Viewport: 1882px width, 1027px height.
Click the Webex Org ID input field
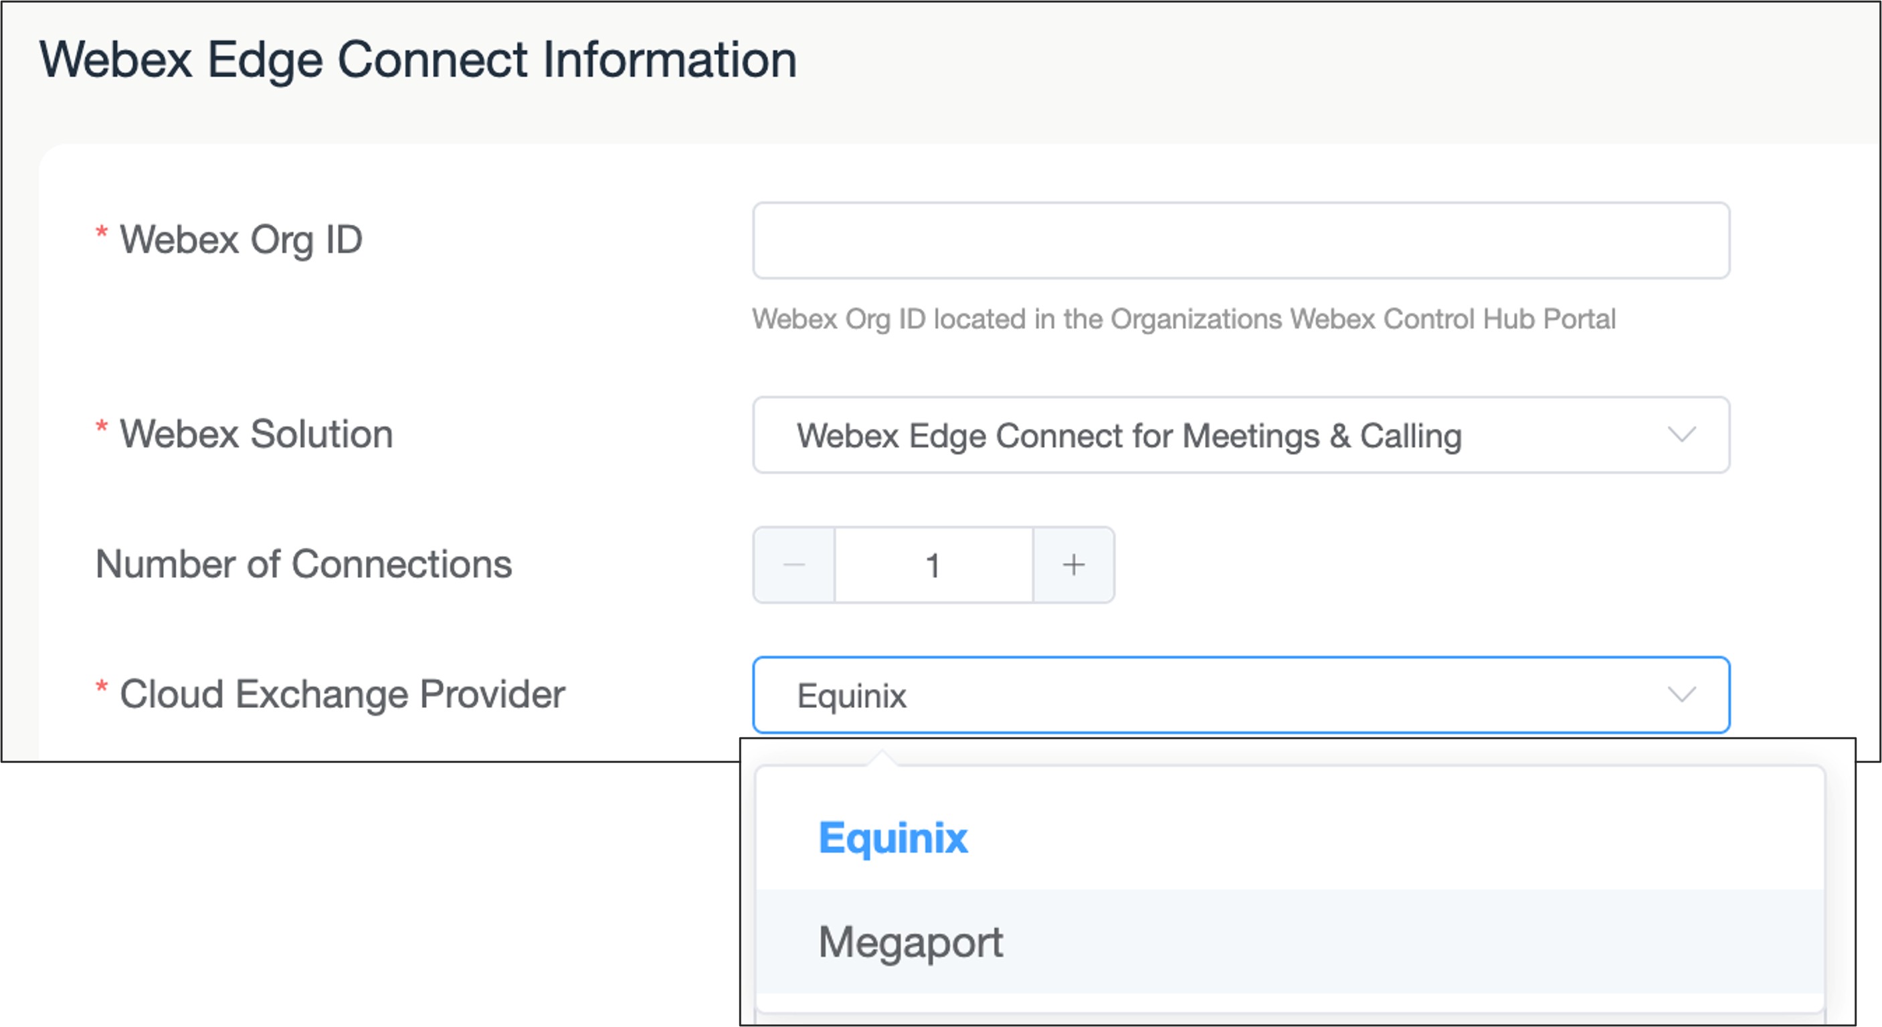pyautogui.click(x=1240, y=240)
